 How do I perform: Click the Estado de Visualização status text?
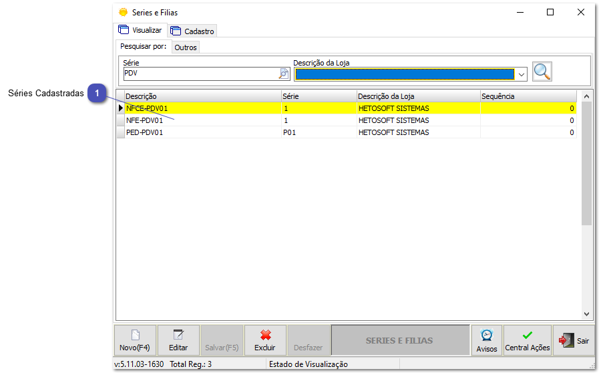tap(309, 364)
